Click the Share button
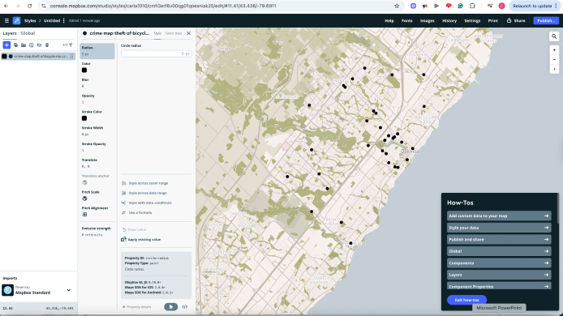This screenshot has width=563, height=316. click(516, 21)
